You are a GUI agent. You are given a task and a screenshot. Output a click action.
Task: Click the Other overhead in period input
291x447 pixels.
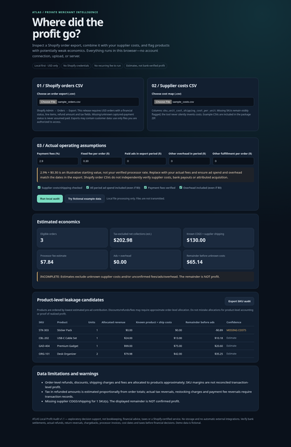point(189,161)
